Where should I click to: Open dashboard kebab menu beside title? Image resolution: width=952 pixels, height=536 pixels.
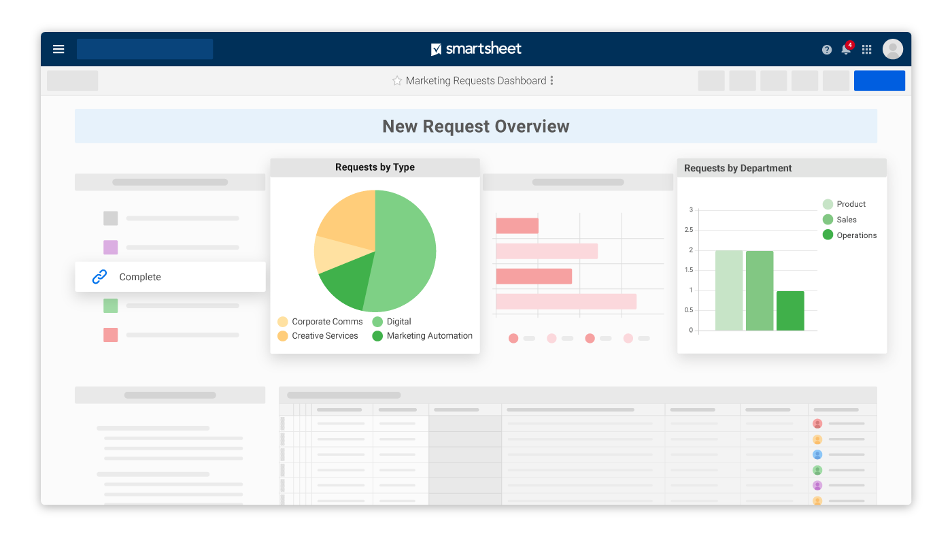(551, 81)
